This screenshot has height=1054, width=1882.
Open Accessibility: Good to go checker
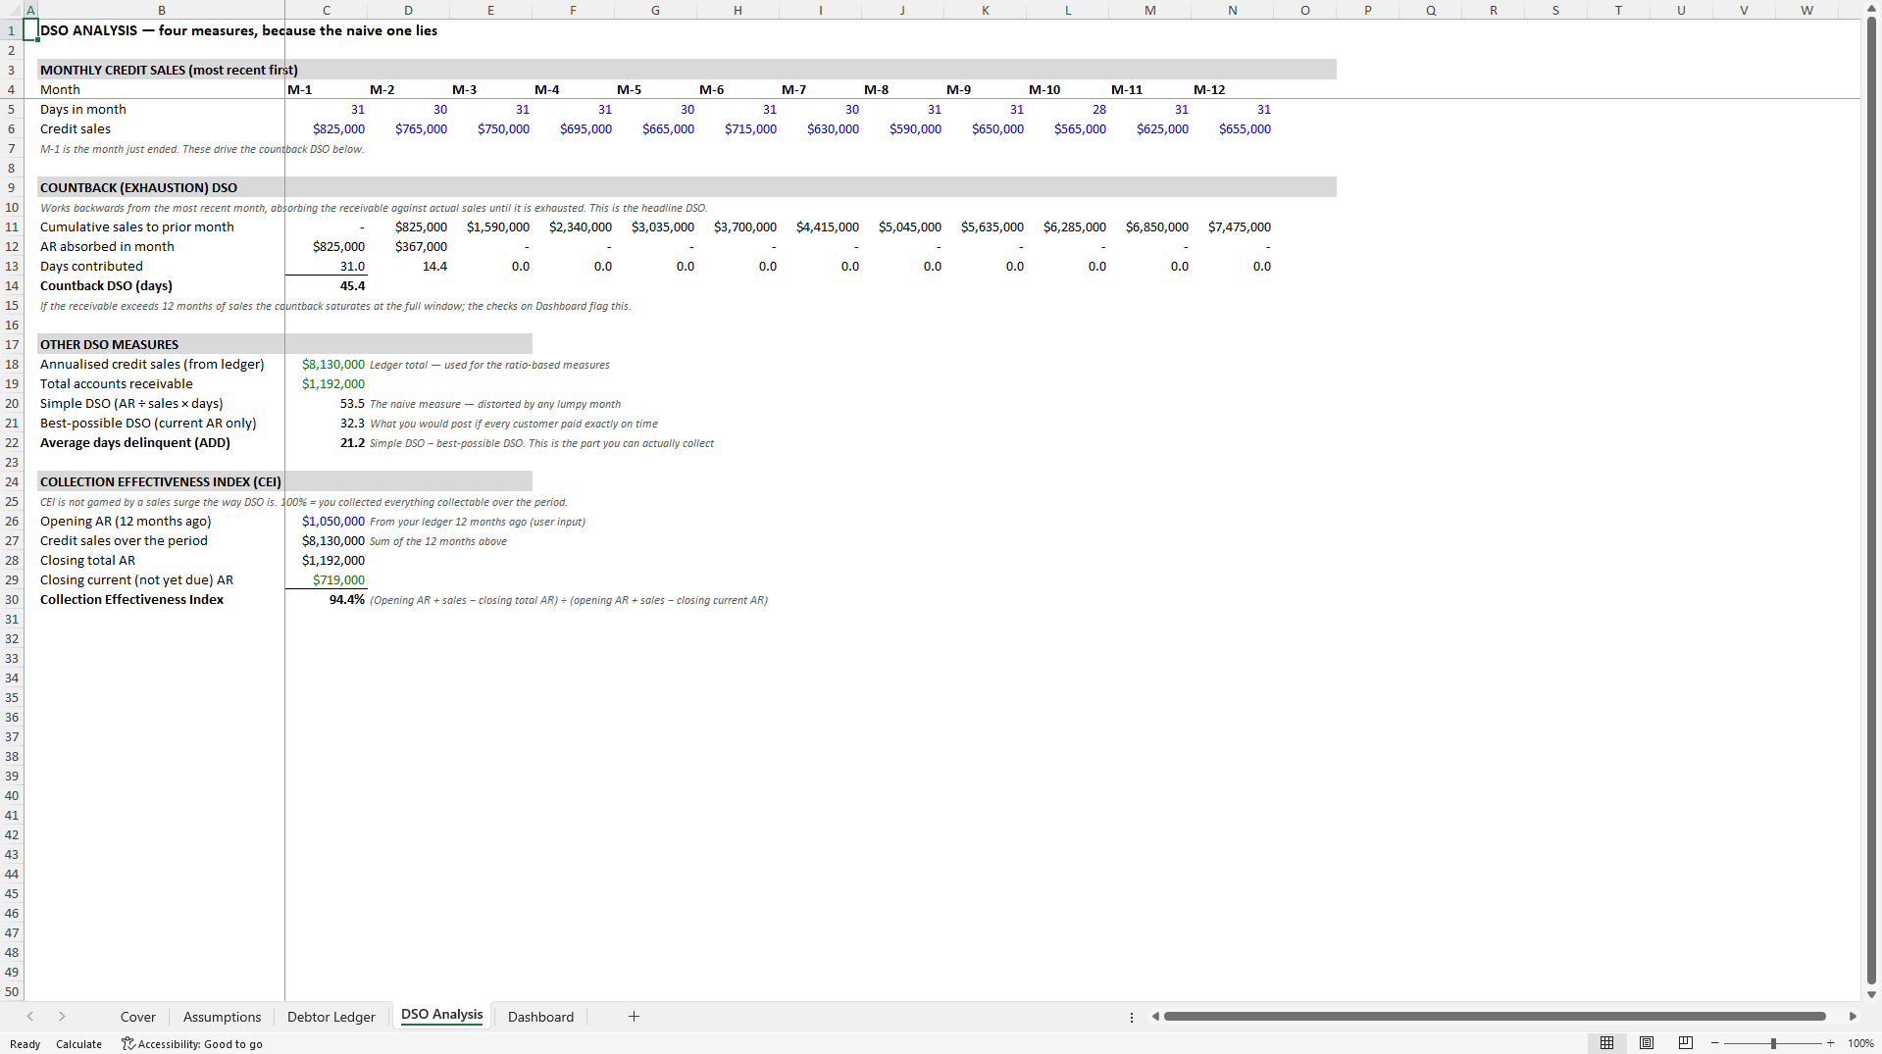(192, 1044)
